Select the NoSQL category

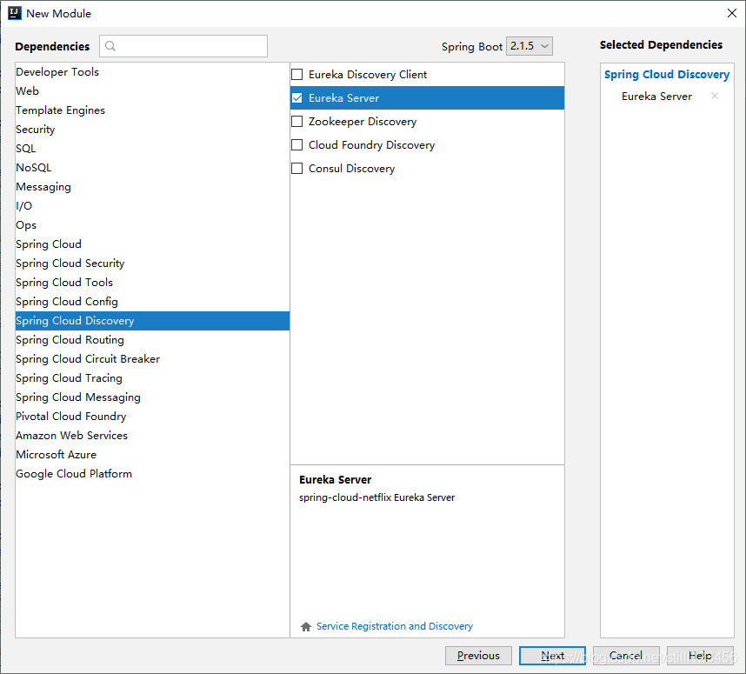(152, 168)
